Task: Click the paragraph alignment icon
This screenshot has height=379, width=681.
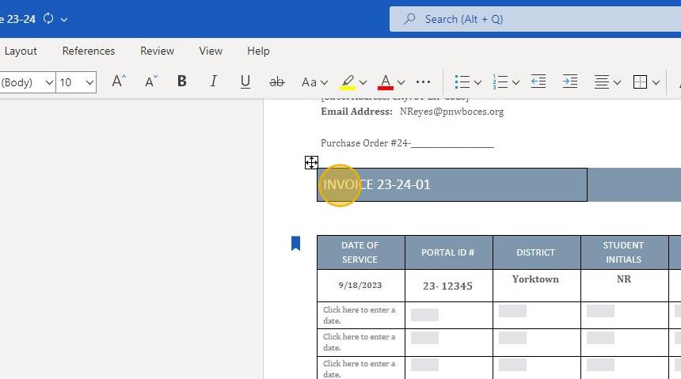Action: click(x=602, y=81)
